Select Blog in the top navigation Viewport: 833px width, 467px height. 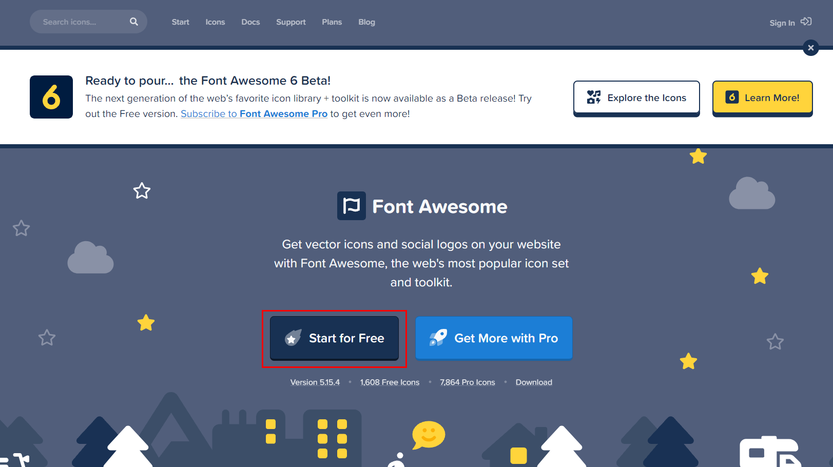tap(366, 22)
